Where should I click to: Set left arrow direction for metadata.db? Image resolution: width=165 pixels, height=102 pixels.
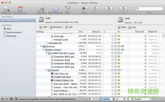[112, 43]
